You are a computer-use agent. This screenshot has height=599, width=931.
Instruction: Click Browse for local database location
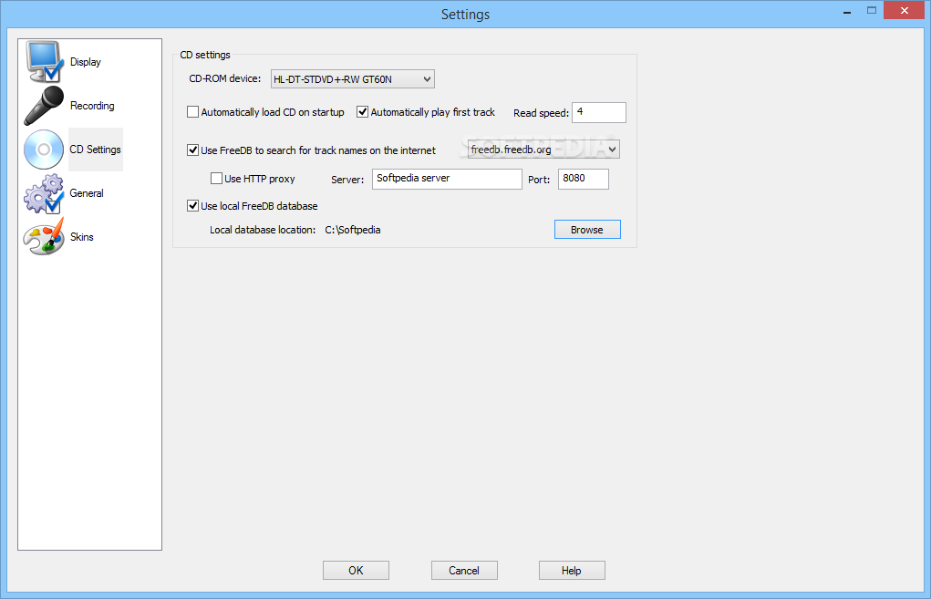click(x=587, y=230)
